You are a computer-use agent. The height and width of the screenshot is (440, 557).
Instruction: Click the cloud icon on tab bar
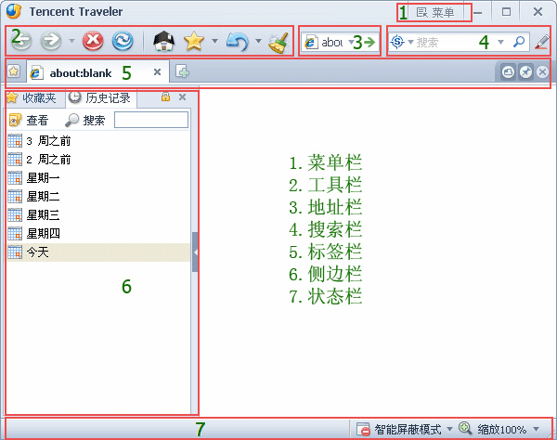(x=508, y=72)
